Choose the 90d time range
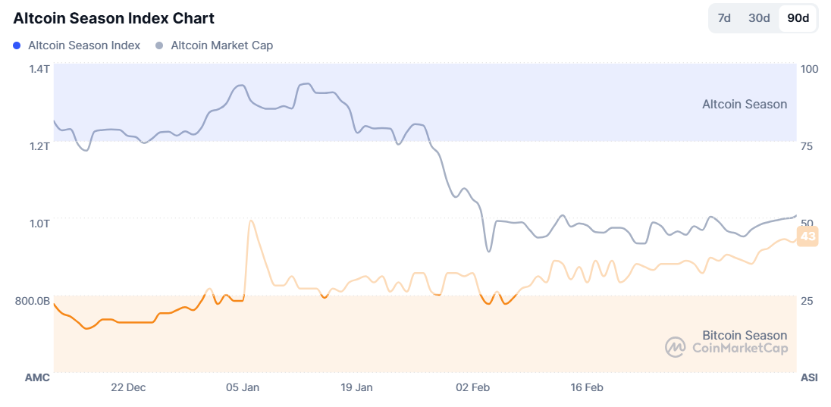831x407 pixels. pos(798,18)
